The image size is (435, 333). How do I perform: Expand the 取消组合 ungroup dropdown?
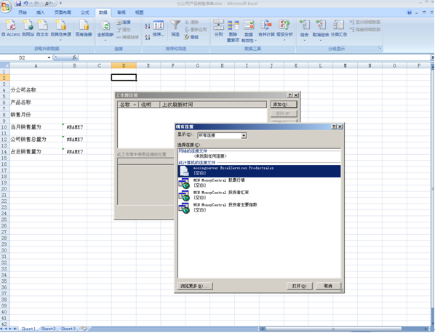tap(320, 41)
